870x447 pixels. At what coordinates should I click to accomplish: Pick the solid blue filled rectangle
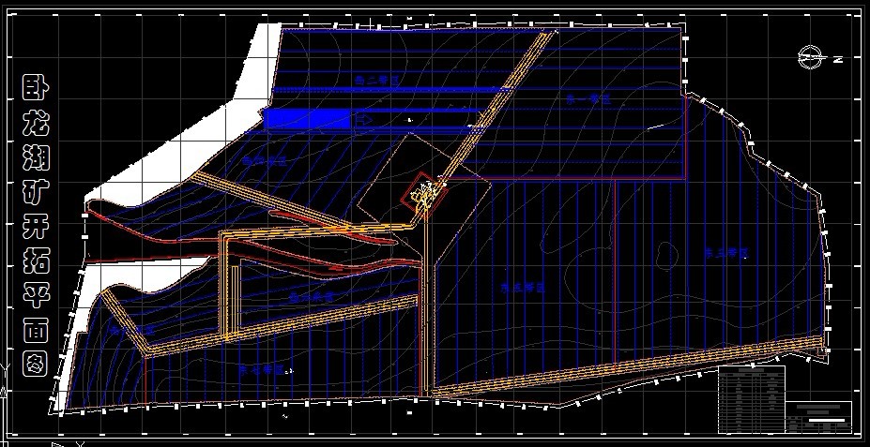308,118
